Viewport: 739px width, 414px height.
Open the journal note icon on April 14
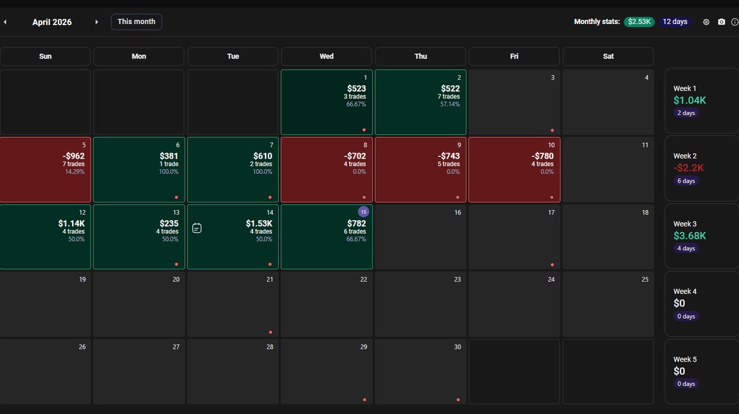click(196, 228)
